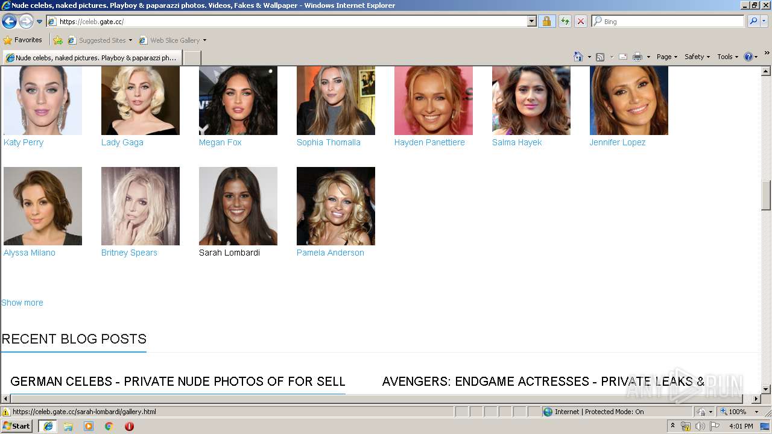
Task: Open the German Celebs blog post heading
Action: tap(178, 382)
